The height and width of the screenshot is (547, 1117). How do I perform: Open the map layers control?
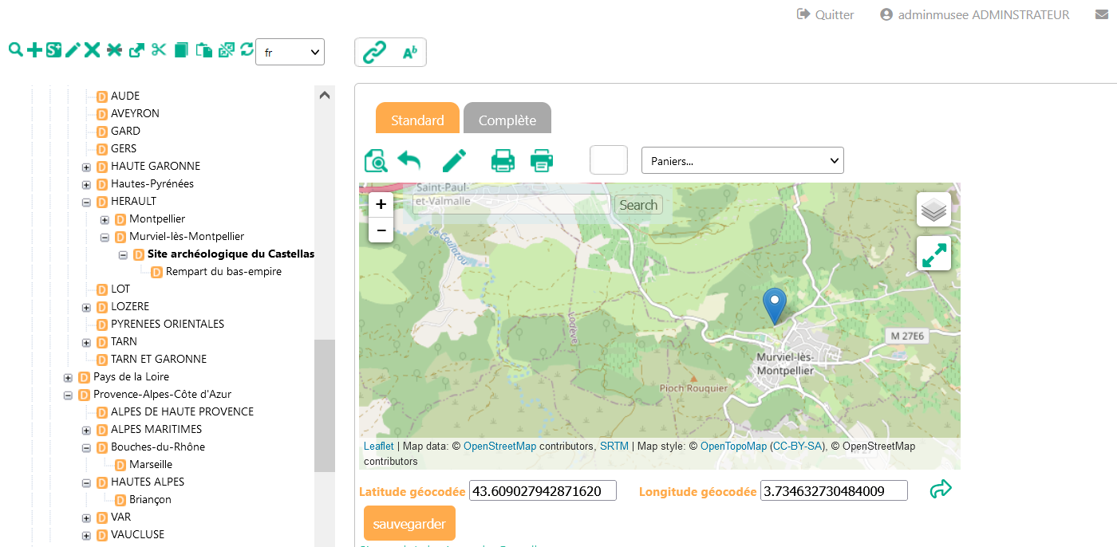click(x=933, y=210)
